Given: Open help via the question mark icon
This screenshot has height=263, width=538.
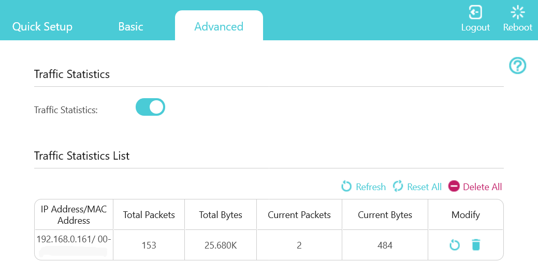Looking at the screenshot, I should tap(517, 66).
